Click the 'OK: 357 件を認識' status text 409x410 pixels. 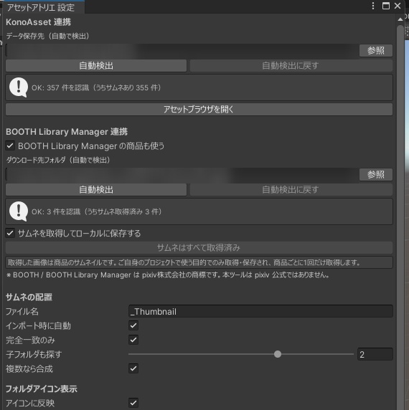pos(96,87)
